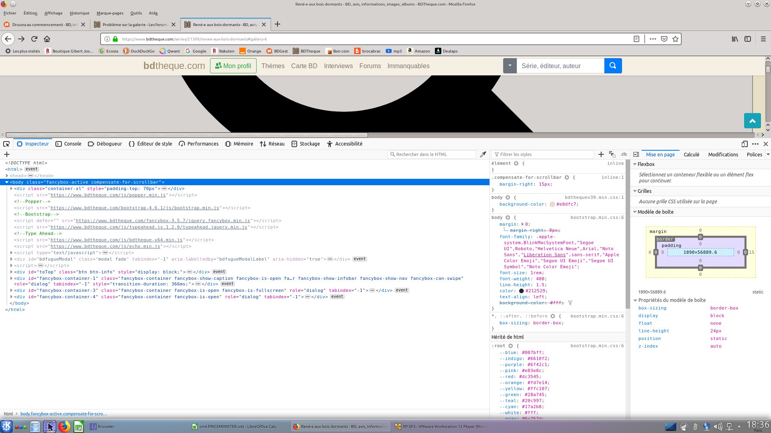Image resolution: width=771 pixels, height=433 pixels.
Task: Click the Série, éditeur, auteur search field
Action: point(561,66)
